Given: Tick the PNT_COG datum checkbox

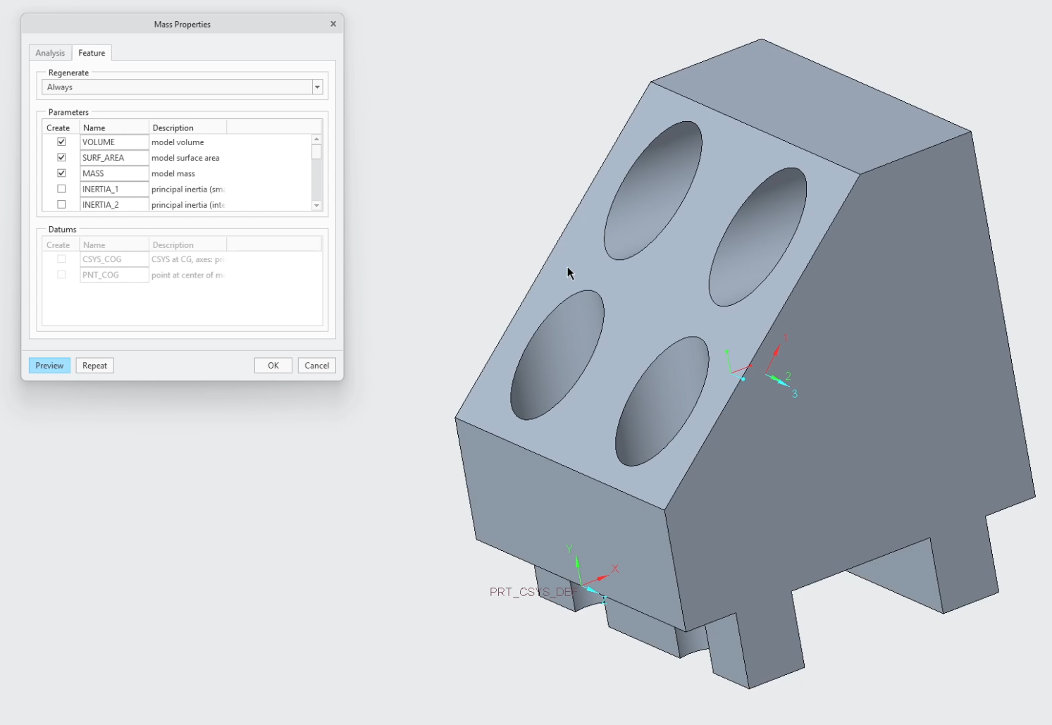Looking at the screenshot, I should pyautogui.click(x=61, y=275).
